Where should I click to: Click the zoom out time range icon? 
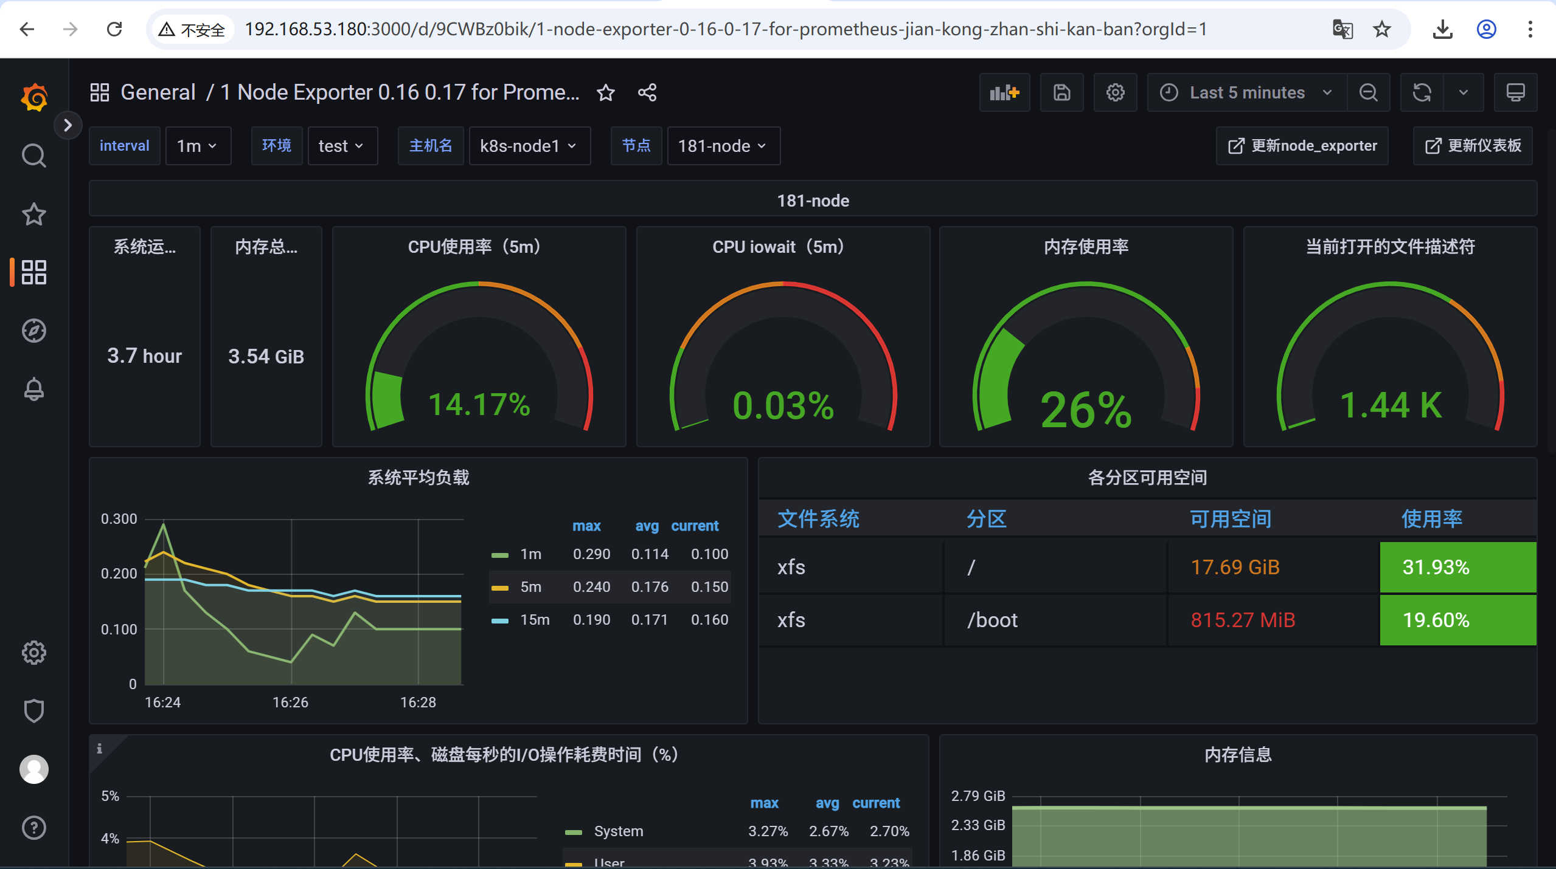(x=1368, y=92)
